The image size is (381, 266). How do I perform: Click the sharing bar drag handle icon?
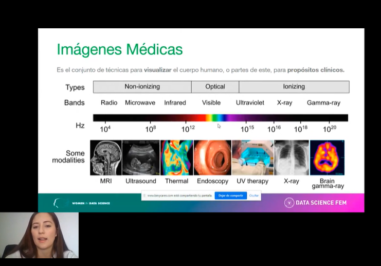[144, 196]
